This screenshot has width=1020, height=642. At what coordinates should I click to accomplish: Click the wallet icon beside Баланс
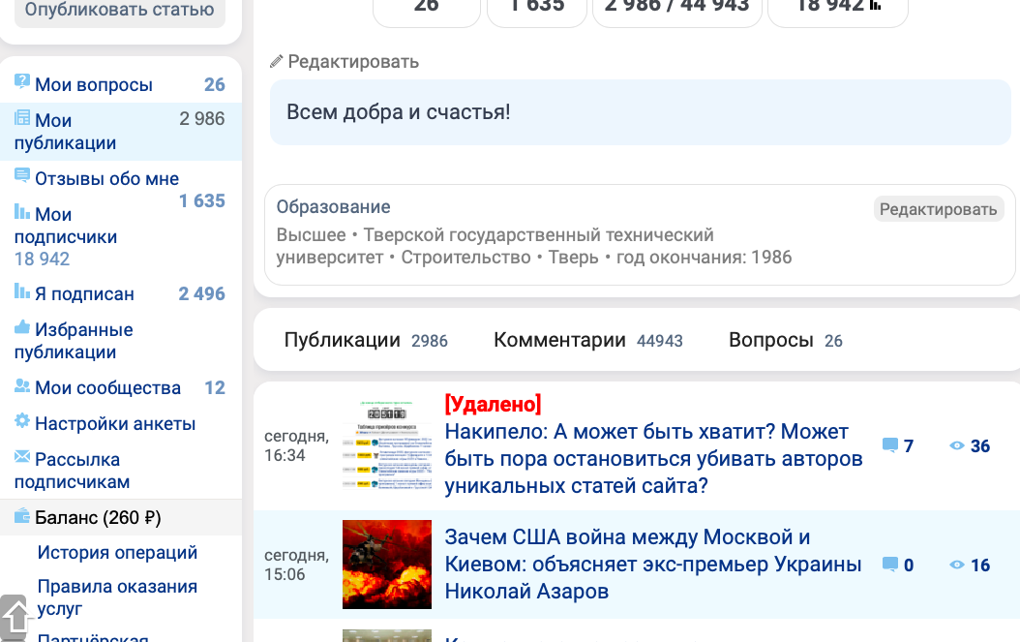pyautogui.click(x=22, y=517)
